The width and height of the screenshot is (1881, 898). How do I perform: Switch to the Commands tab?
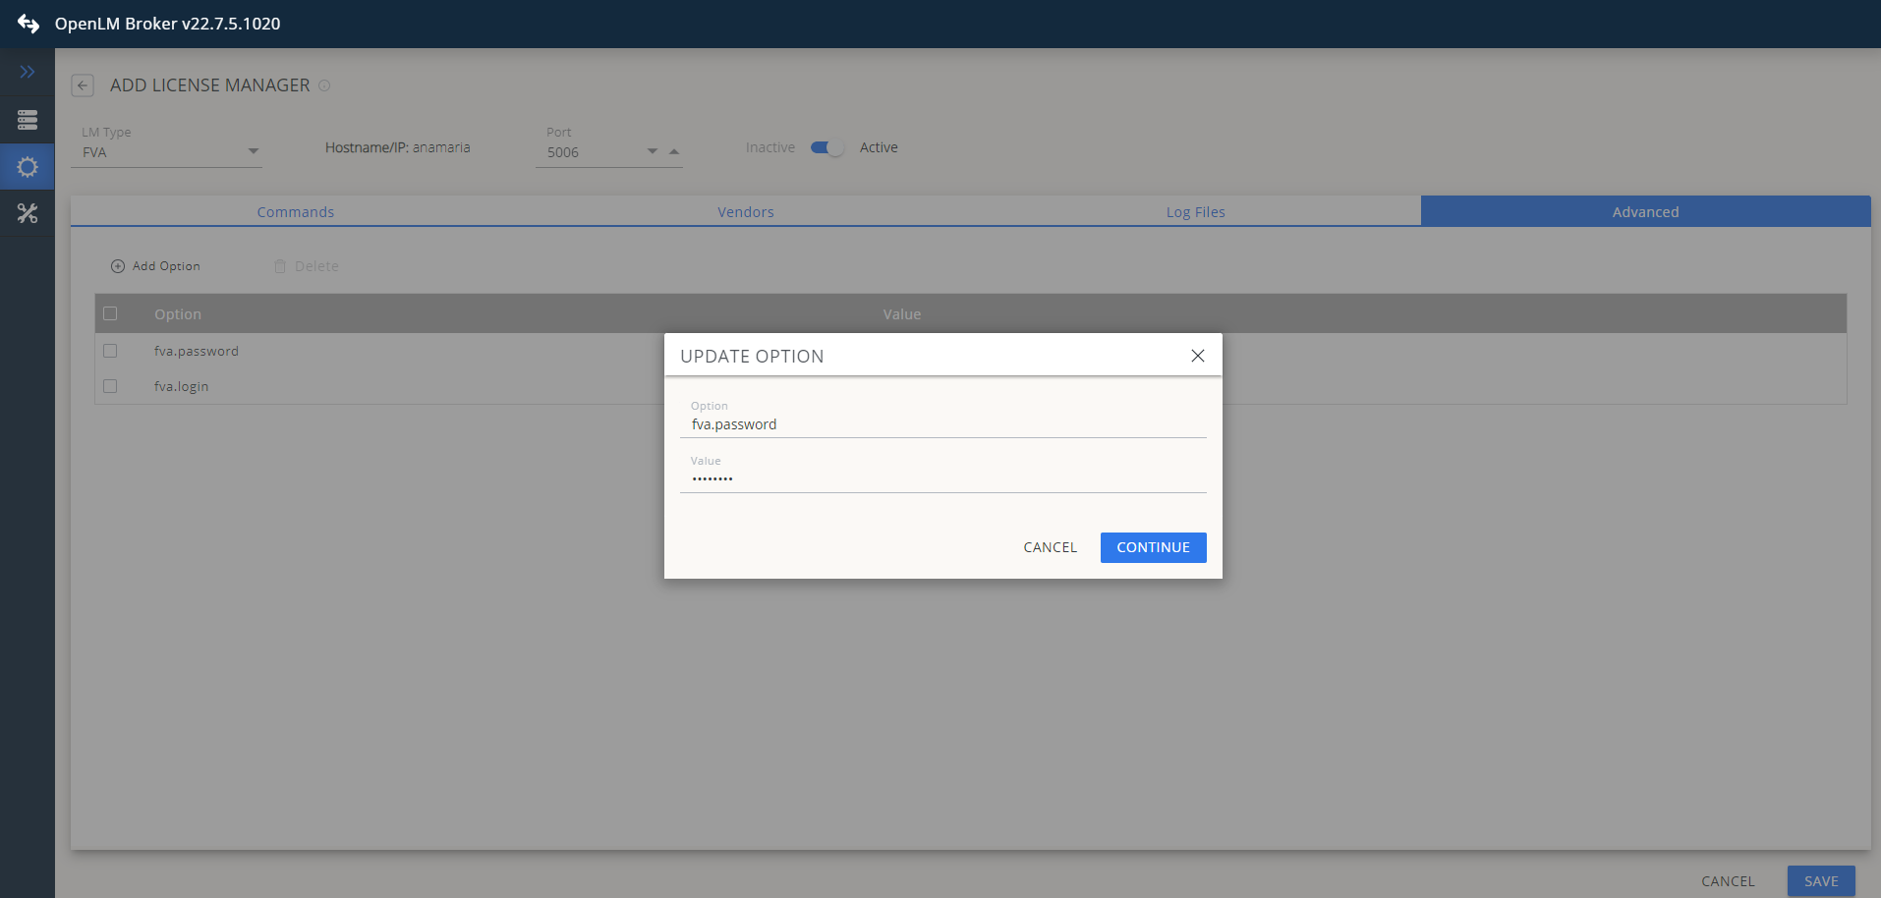pyautogui.click(x=295, y=211)
